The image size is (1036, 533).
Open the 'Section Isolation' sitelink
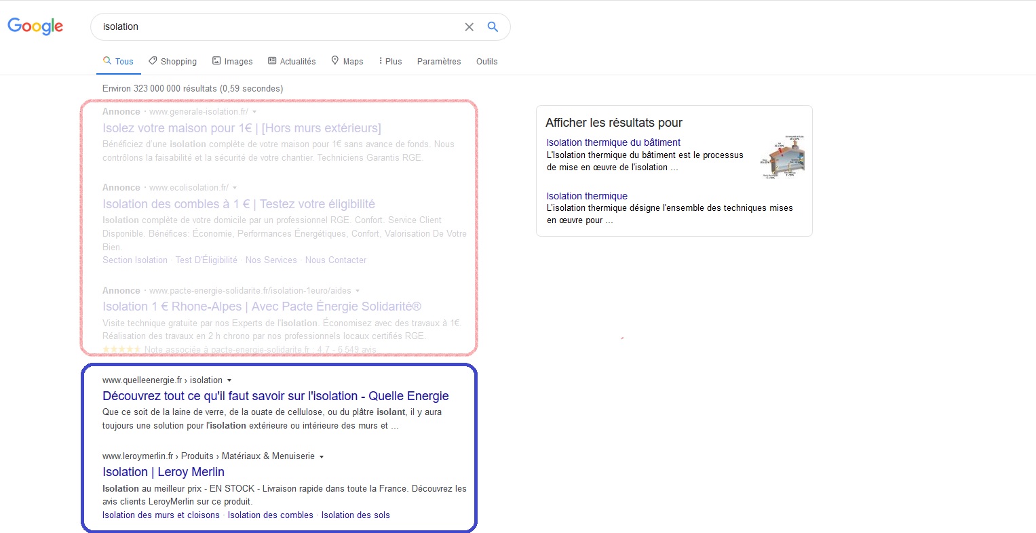click(135, 260)
